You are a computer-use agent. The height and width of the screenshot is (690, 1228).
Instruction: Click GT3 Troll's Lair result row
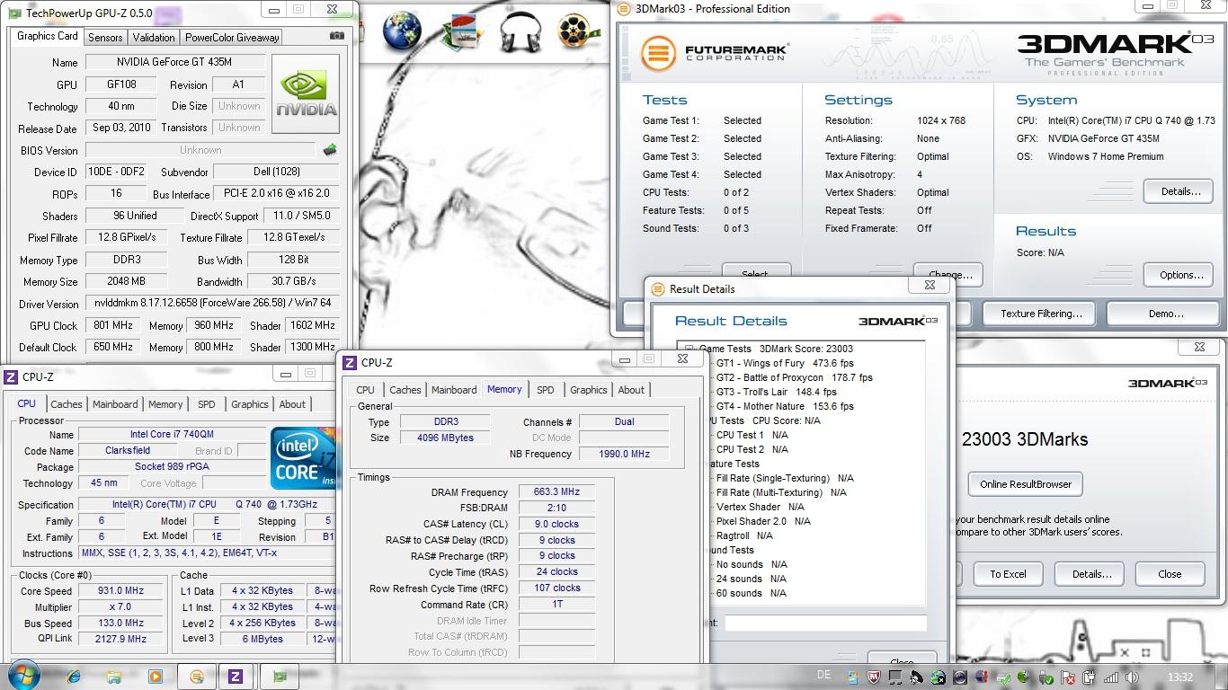pyautogui.click(x=776, y=392)
